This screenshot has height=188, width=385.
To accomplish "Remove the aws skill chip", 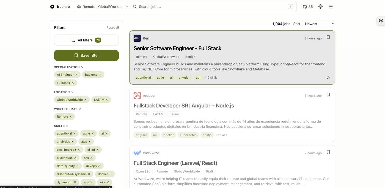I will coord(89,142).
